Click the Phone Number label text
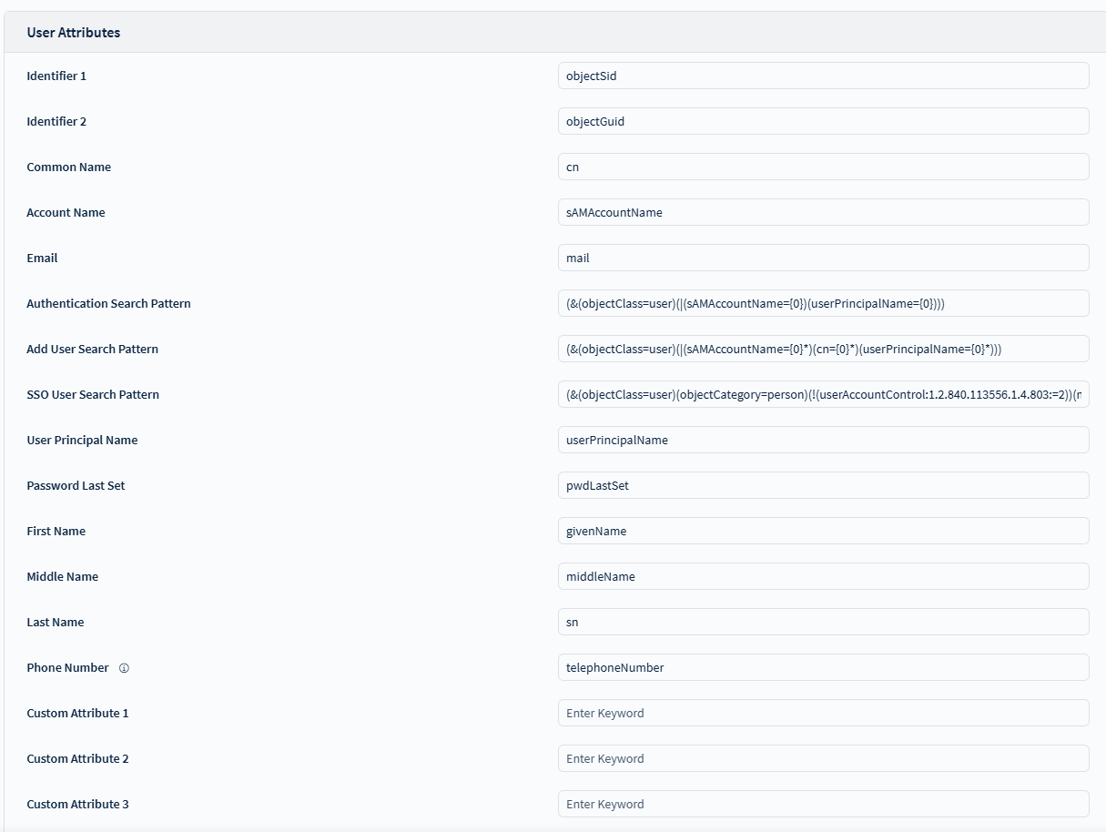Viewport: 1106px width, 832px height. click(67, 668)
